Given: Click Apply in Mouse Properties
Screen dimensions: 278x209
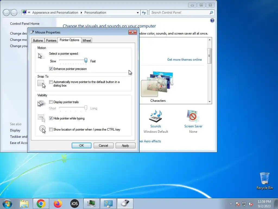Looking at the screenshot, I should click(125, 146).
